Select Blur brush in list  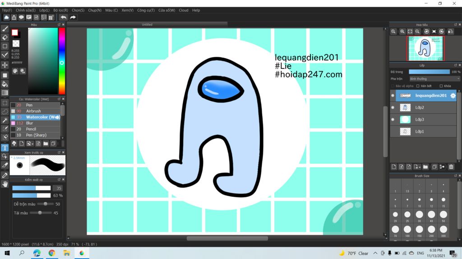coord(35,123)
